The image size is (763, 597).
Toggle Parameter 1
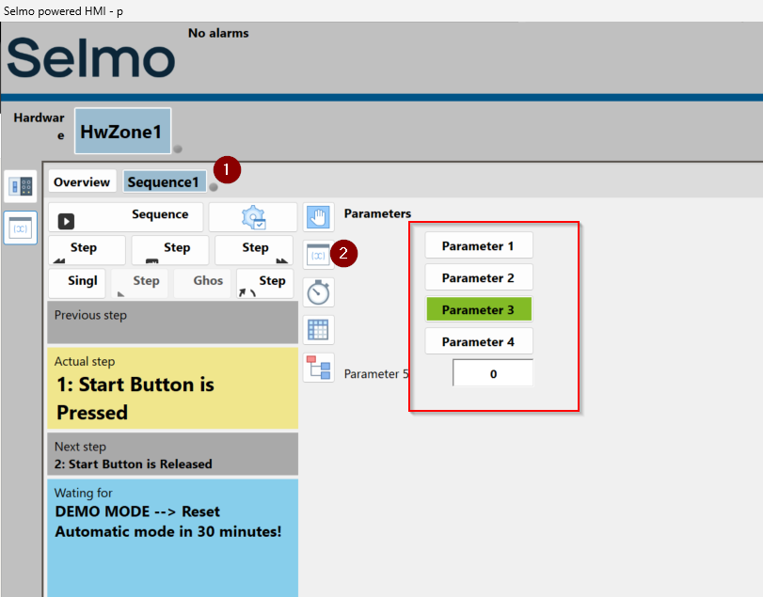(x=479, y=245)
